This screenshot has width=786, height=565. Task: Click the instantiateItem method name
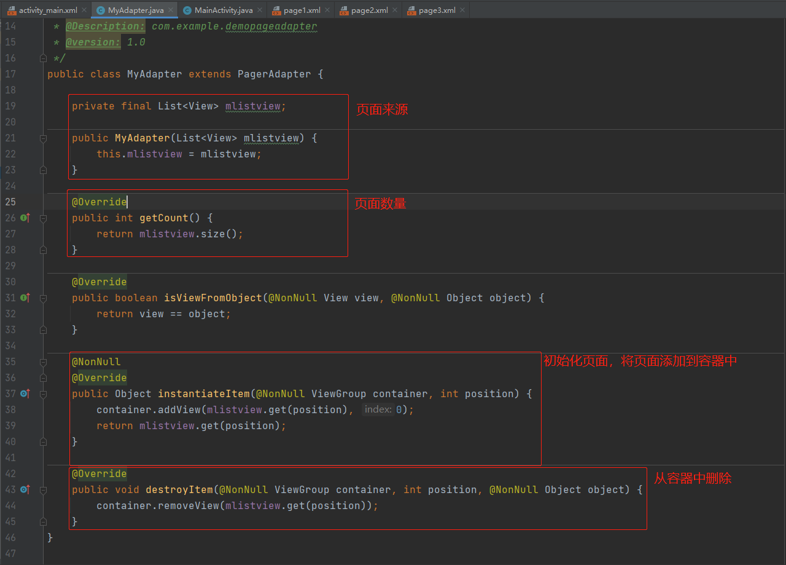[204, 393]
